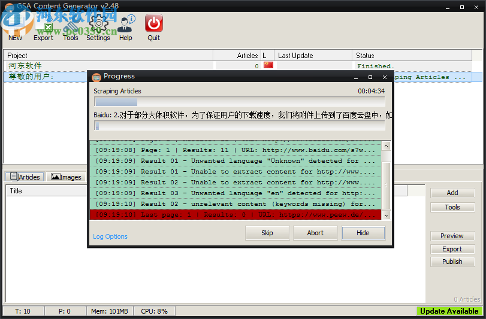
Task: Open the Help toolbar icon
Action: [126, 28]
